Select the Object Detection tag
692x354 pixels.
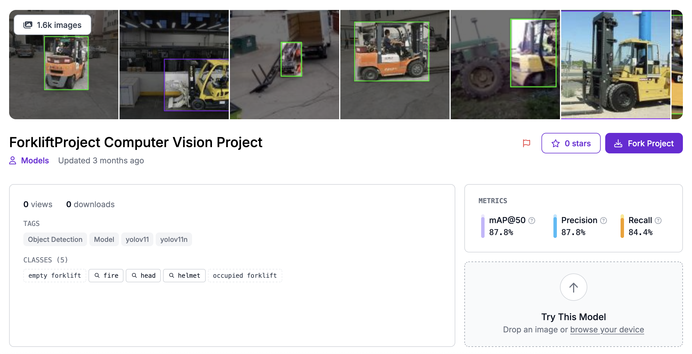click(55, 239)
